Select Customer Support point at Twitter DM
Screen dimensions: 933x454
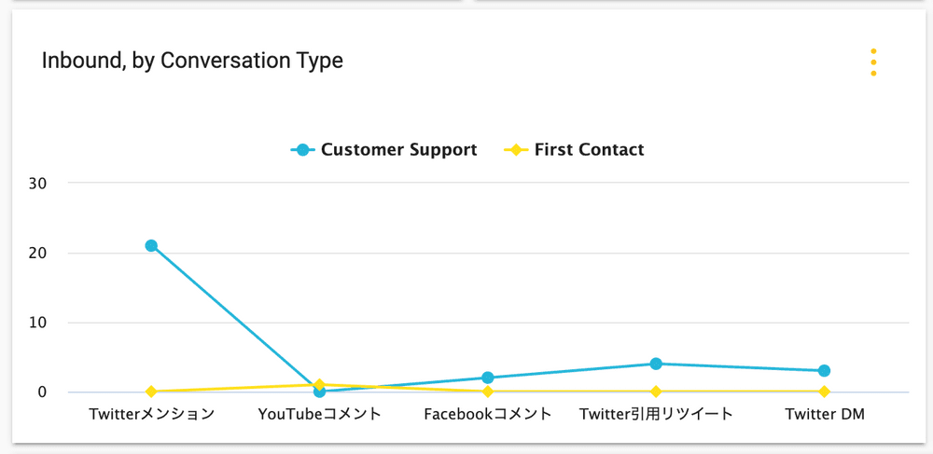[x=824, y=371]
